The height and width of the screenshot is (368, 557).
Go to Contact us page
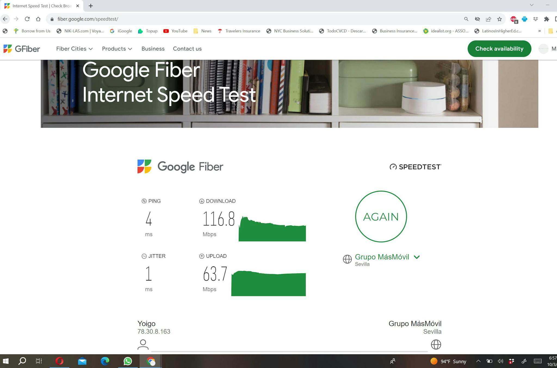click(x=187, y=49)
